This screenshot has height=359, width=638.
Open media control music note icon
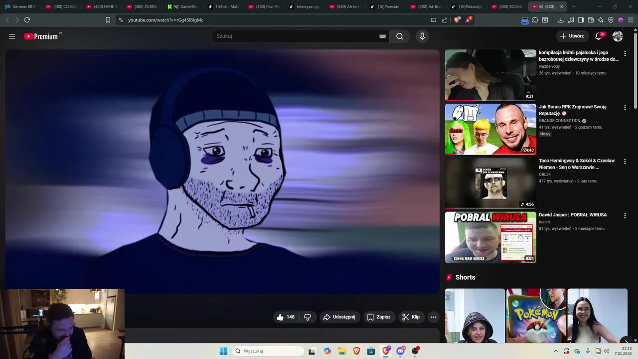(x=571, y=20)
